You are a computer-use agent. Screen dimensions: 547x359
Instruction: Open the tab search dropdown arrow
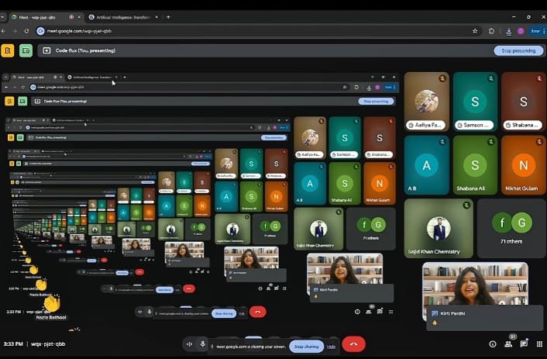2,17
